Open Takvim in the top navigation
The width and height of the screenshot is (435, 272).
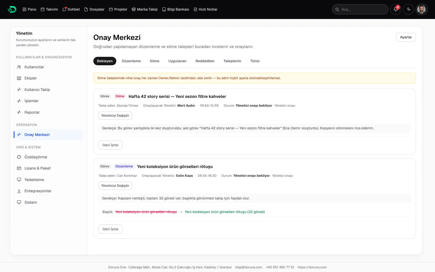49,10
